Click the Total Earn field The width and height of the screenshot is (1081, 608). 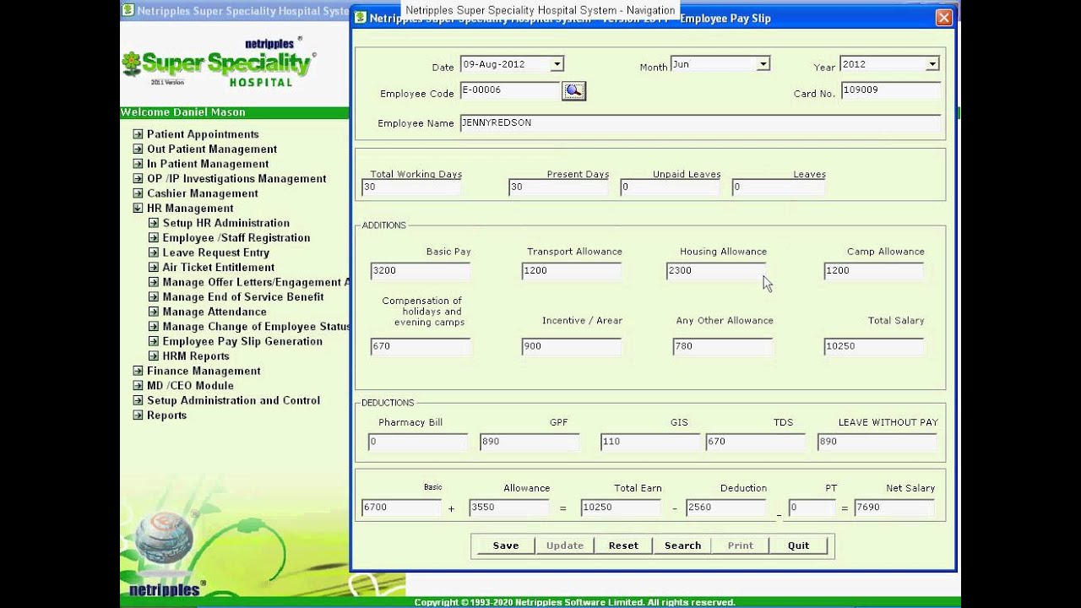[621, 508]
